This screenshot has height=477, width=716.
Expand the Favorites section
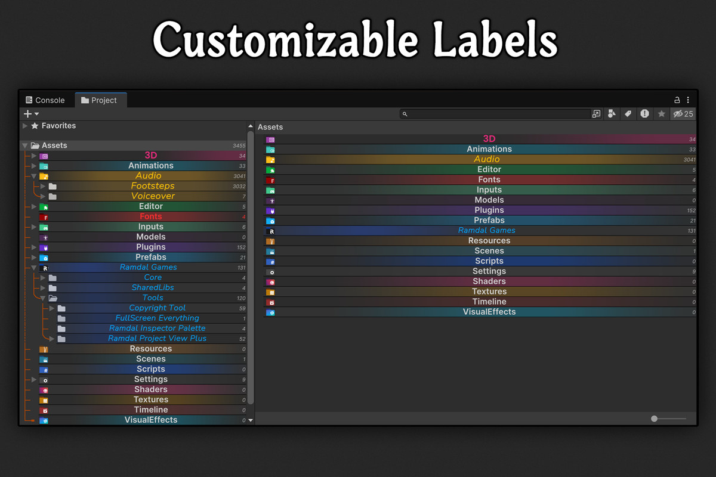pos(25,126)
